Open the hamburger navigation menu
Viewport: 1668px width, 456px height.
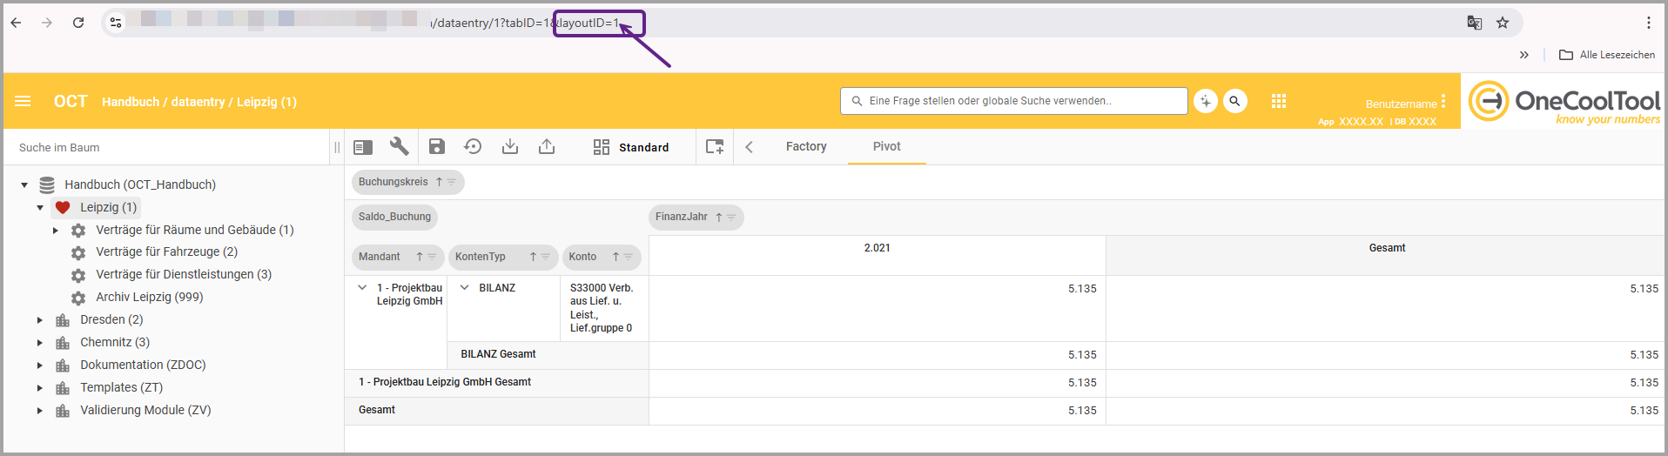click(23, 101)
